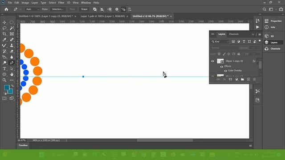285x160 pixels.
Task: Select the Brush tool
Action: click(x=4, y=45)
